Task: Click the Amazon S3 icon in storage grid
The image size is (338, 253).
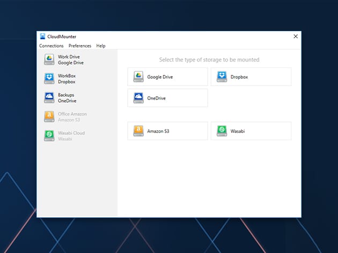Action: coord(138,131)
